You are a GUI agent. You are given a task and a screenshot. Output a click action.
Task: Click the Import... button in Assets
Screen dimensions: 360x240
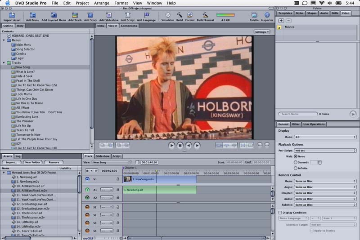[12, 162]
